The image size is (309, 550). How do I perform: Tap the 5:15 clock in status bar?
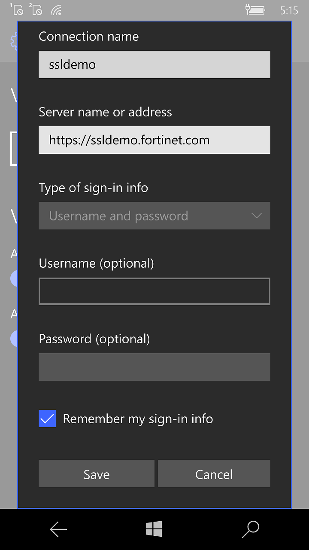pyautogui.click(x=289, y=10)
